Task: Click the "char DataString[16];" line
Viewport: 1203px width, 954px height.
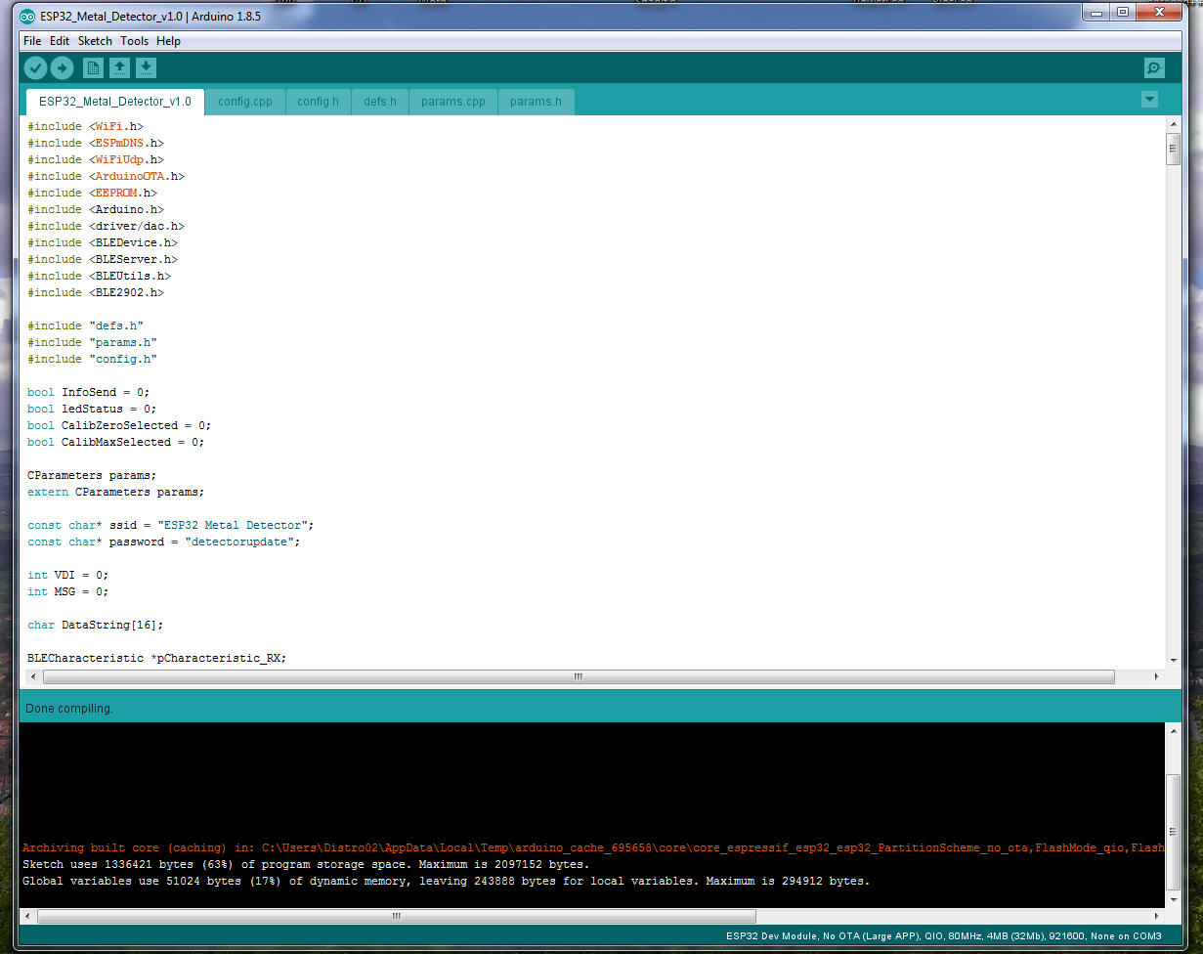Action: pyautogui.click(x=96, y=625)
